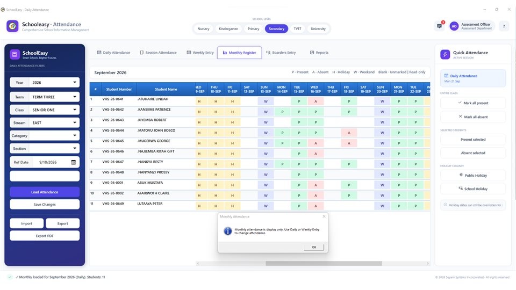516x290 pixels.
Task: Click the Load Attendance button
Action: (x=45, y=192)
